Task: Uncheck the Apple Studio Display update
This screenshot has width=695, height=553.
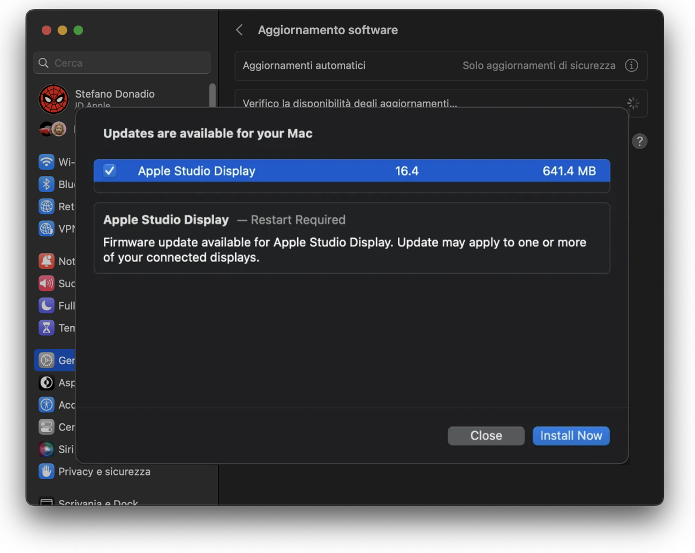Action: pyautogui.click(x=109, y=171)
